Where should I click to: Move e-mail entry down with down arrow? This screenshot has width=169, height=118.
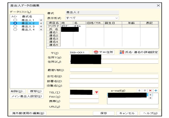(x=139, y=91)
